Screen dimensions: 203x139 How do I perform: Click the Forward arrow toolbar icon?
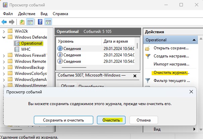12,22
